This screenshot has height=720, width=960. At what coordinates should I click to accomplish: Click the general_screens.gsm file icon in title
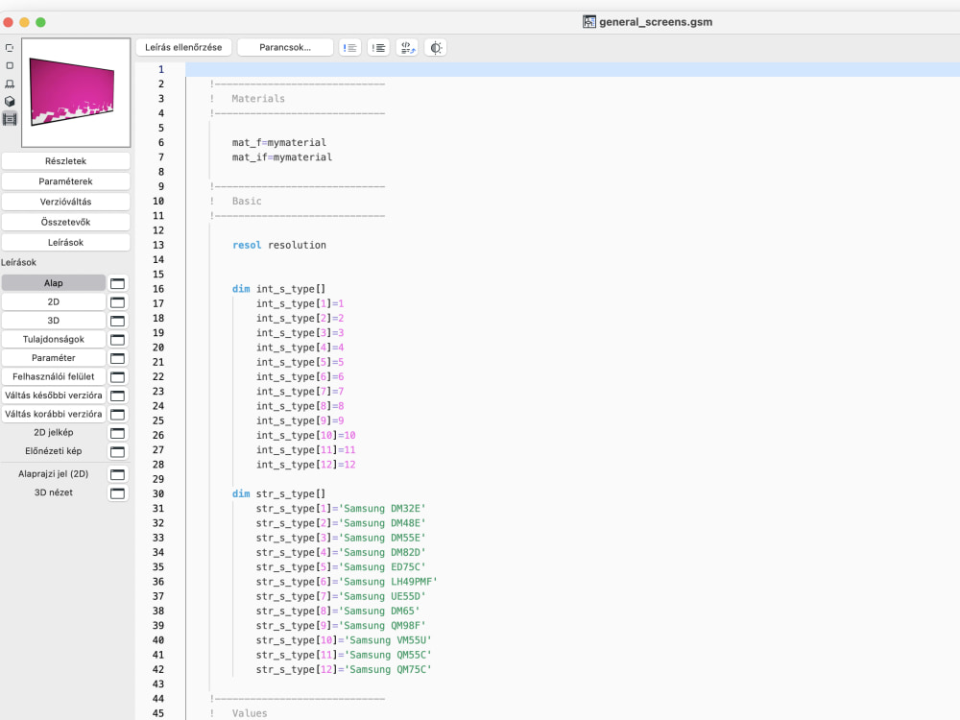[589, 22]
